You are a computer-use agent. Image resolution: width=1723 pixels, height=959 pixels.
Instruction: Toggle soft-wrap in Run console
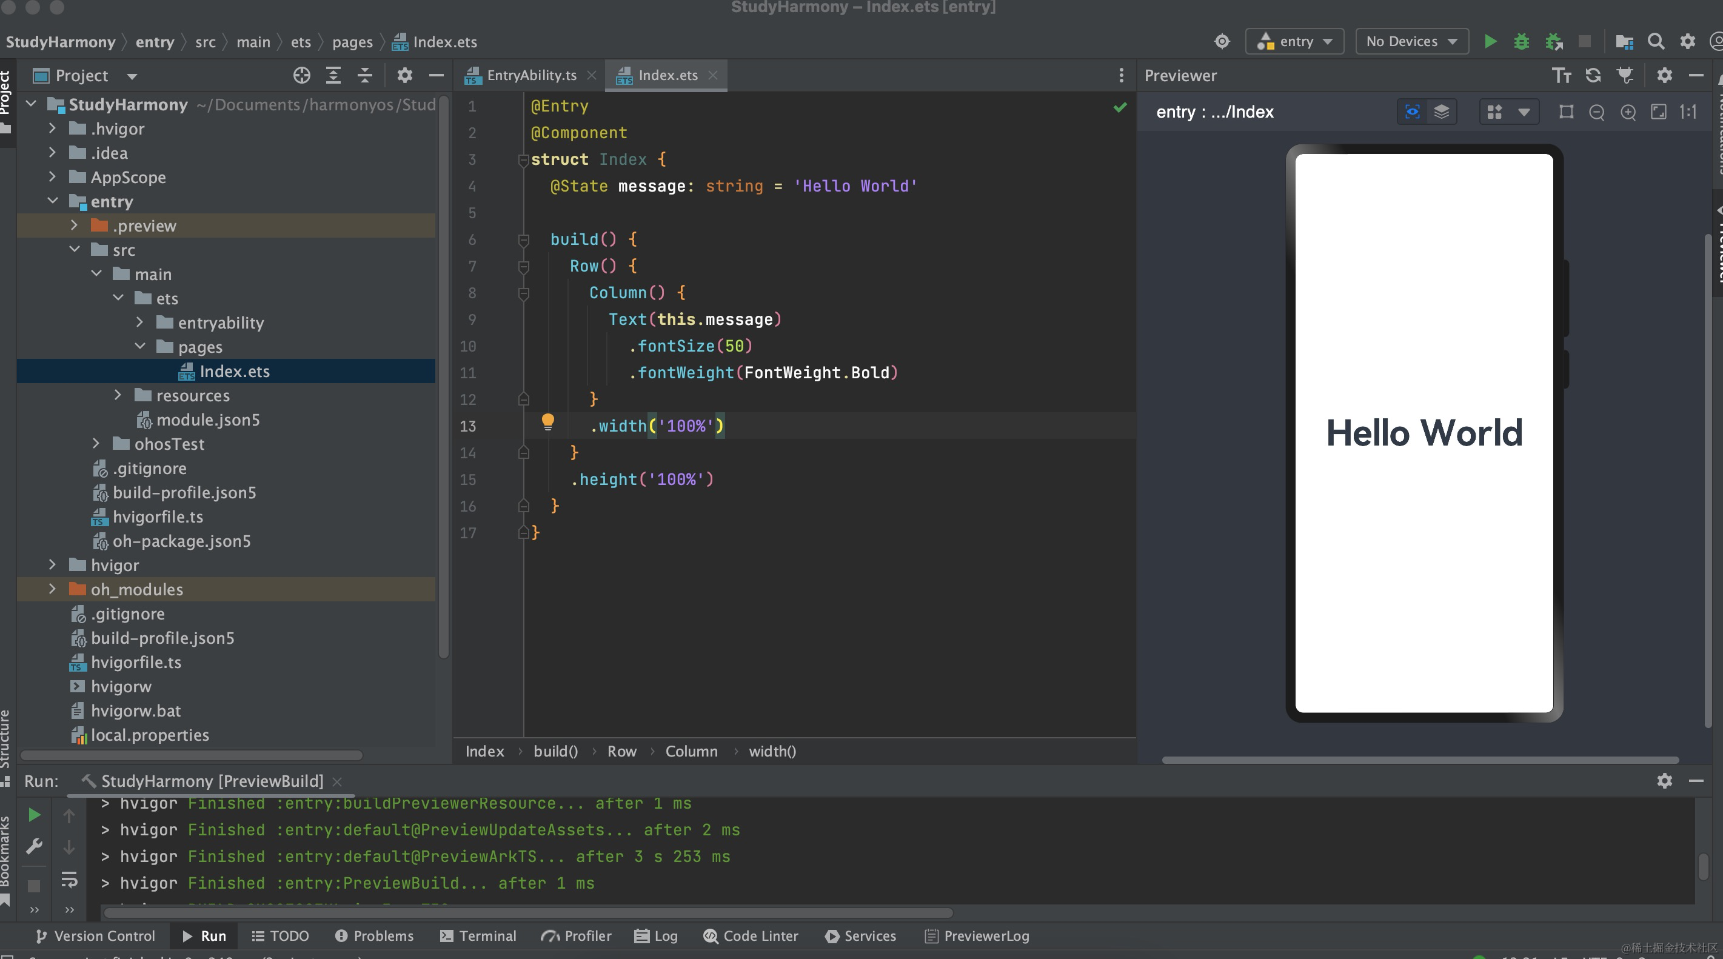[69, 880]
